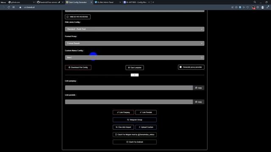Expand the Pilih Jenis Config dropdown
Screen dimensions: 271x152
click(135, 29)
